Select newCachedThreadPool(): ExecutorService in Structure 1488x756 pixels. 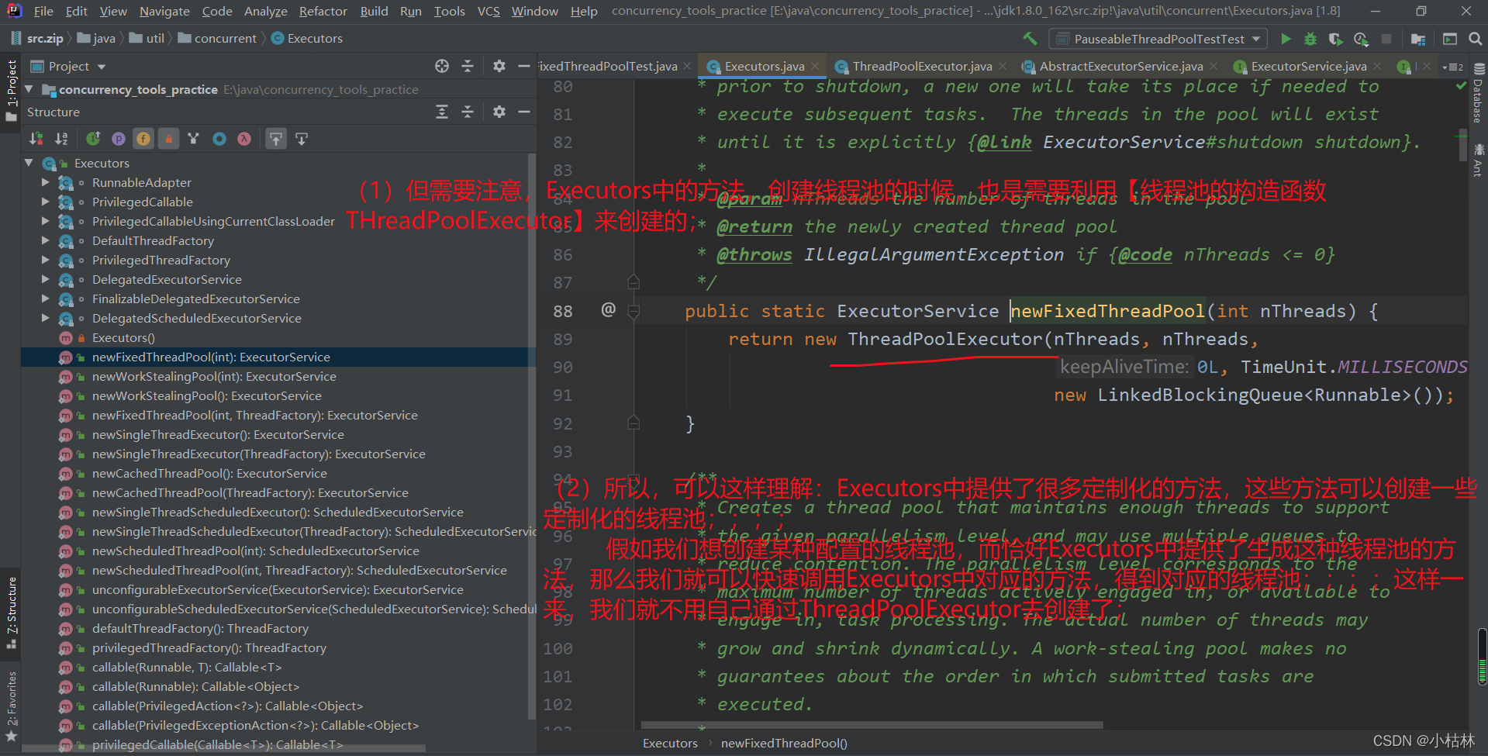(x=209, y=473)
